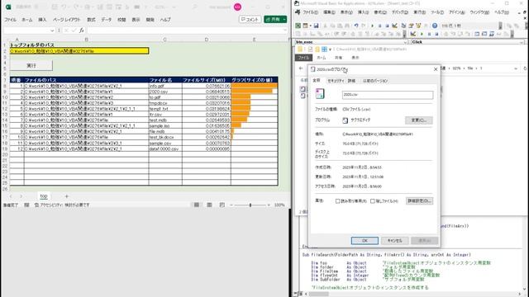The image size is (529, 297).
Task: Click the Undo icon in VBA toolbar
Action: click(x=356, y=26)
